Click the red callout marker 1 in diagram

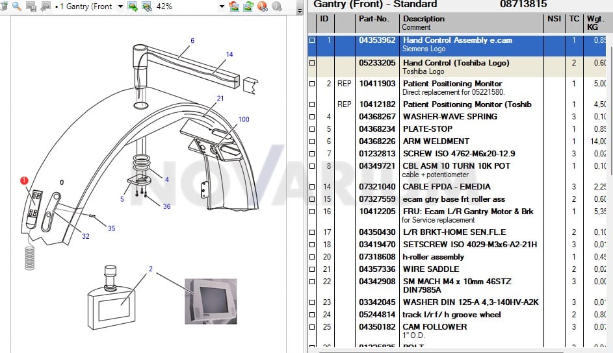pos(24,180)
